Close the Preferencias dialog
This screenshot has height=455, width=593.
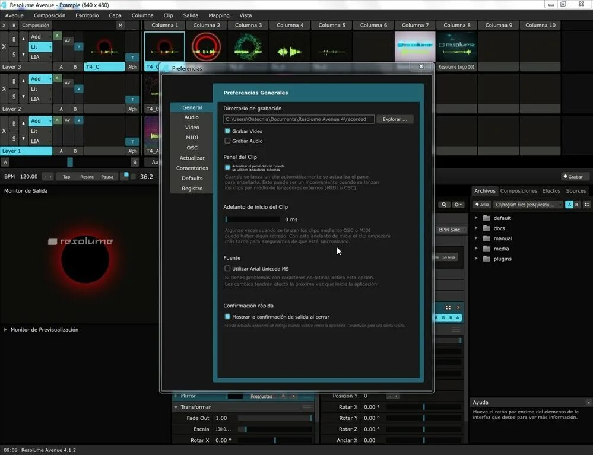coord(421,66)
